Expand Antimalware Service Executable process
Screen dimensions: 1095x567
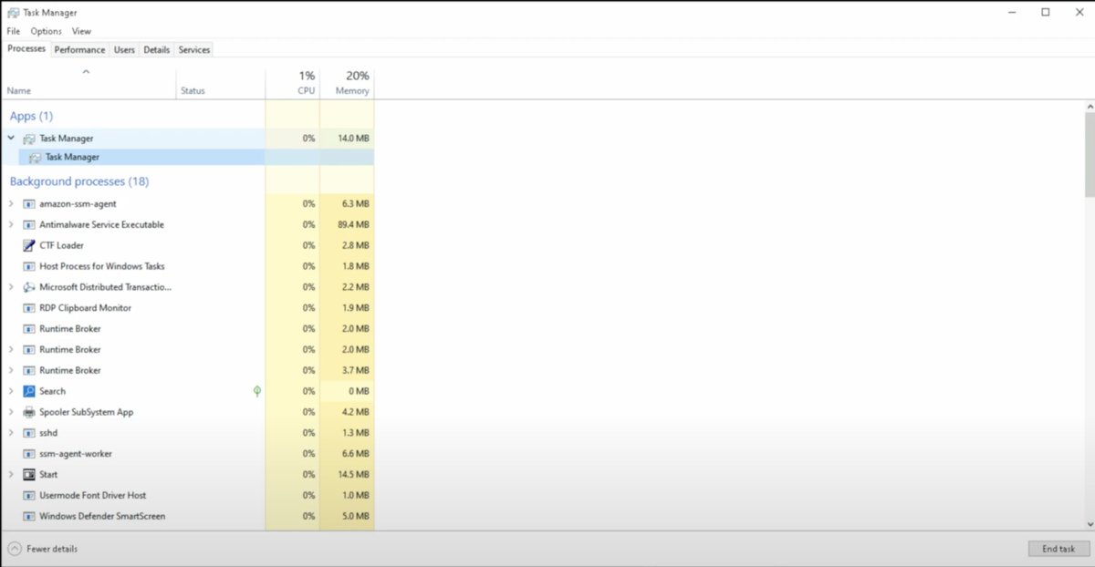[11, 225]
